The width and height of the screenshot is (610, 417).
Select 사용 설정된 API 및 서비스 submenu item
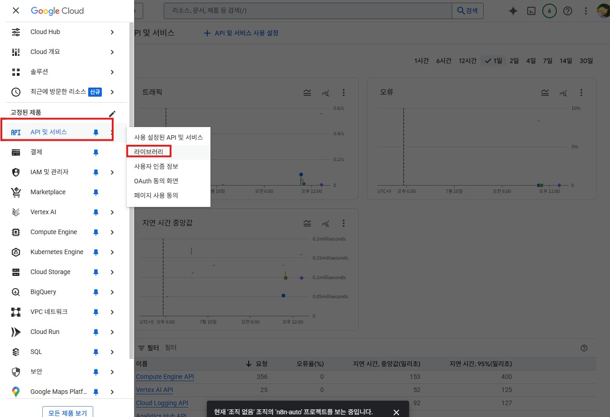[168, 137]
